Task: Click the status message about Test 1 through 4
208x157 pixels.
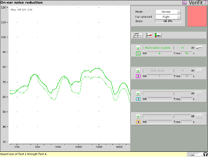Action: pyautogui.click(x=24, y=154)
